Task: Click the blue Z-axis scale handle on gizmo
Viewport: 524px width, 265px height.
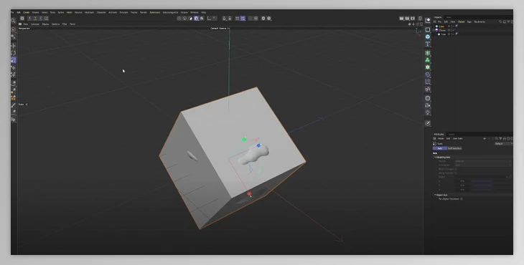Action: 258,145
